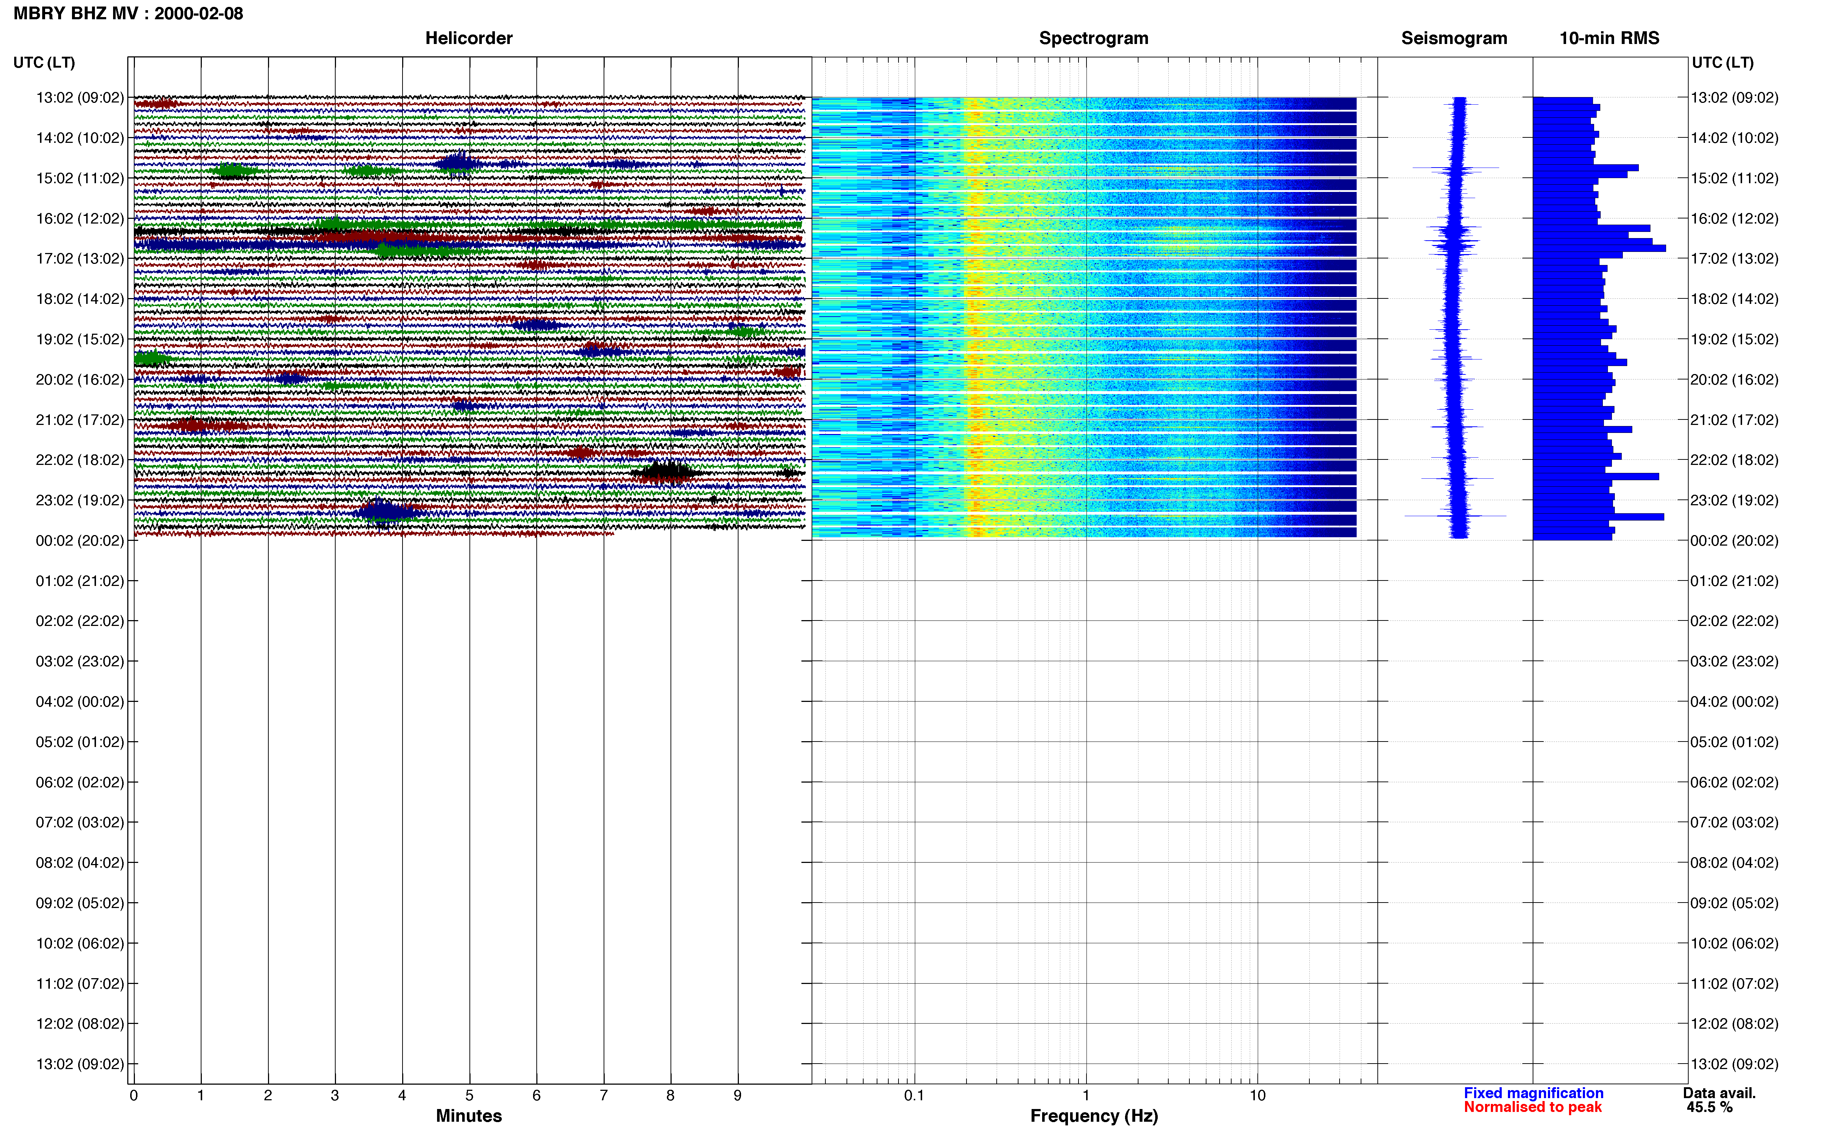Viewport: 1825px width, 1141px height.
Task: Select right time label '11:02 (07:02)'
Action: pos(1734,983)
